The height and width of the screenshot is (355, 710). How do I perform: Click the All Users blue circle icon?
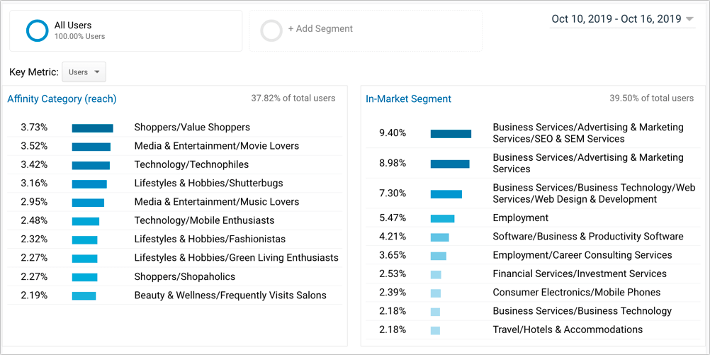[37, 30]
